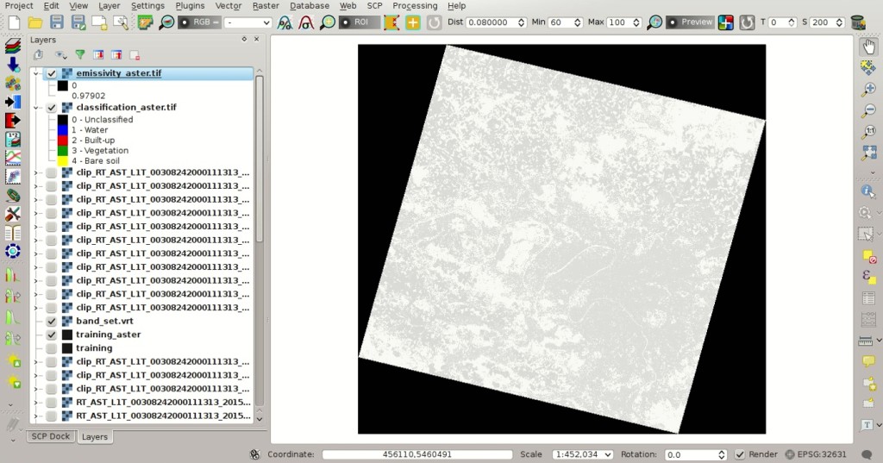Click the Zoom In magnifier tool
The image size is (883, 463).
869,89
